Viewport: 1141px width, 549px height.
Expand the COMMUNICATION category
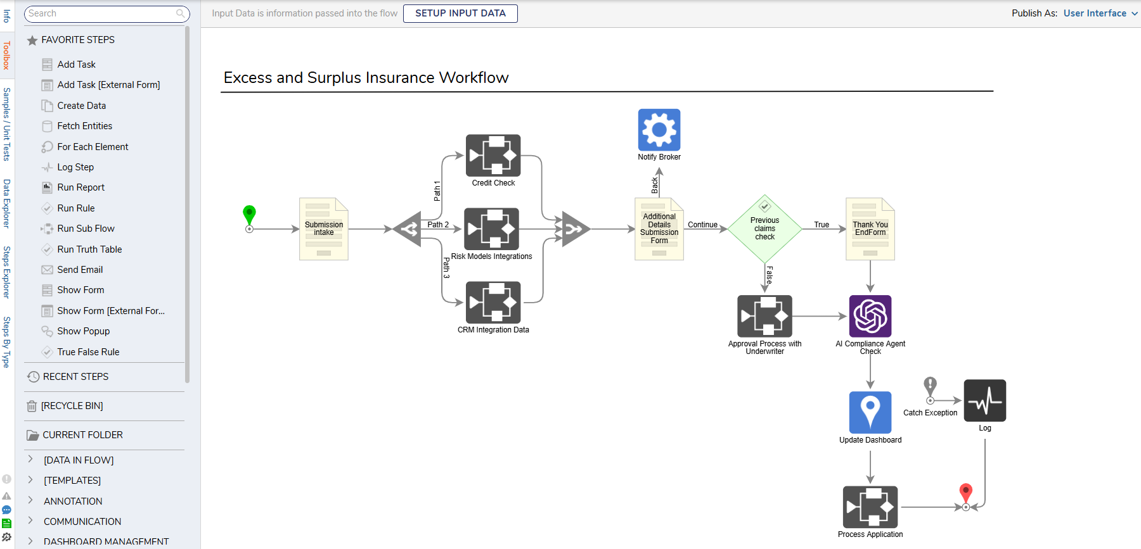(30, 521)
